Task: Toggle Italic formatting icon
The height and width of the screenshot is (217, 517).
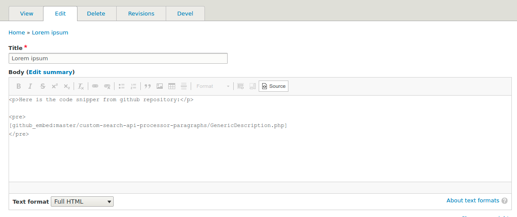Action: 30,86
